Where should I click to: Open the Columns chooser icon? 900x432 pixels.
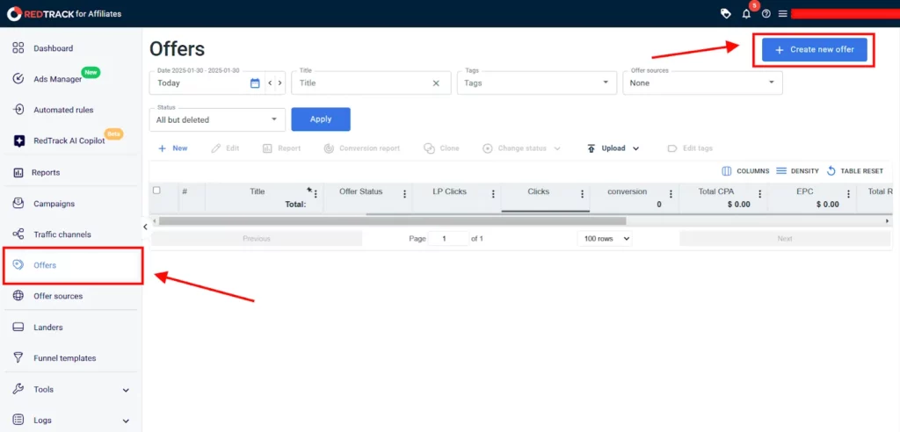click(x=727, y=171)
